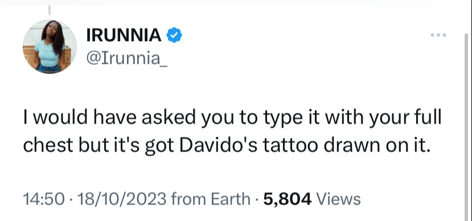Click the word "drawn" in the tweet
This screenshot has width=472, height=221.
point(351,145)
